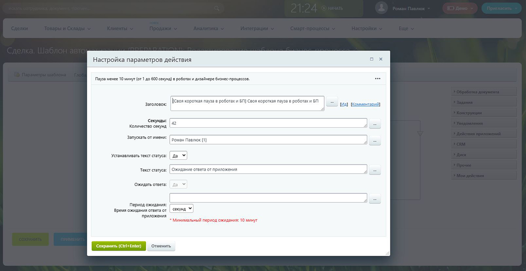Open value picker next to the Секунды field
526x271 pixels.
[375, 124]
